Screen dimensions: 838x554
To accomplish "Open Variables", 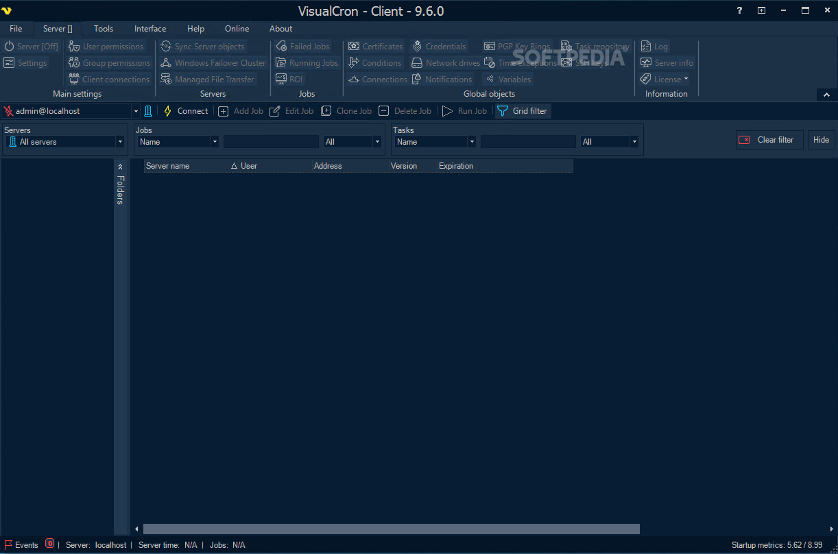I will 508,80.
